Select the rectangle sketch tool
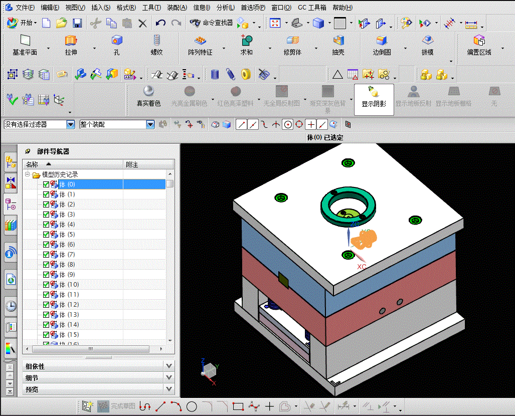 (x=238, y=407)
